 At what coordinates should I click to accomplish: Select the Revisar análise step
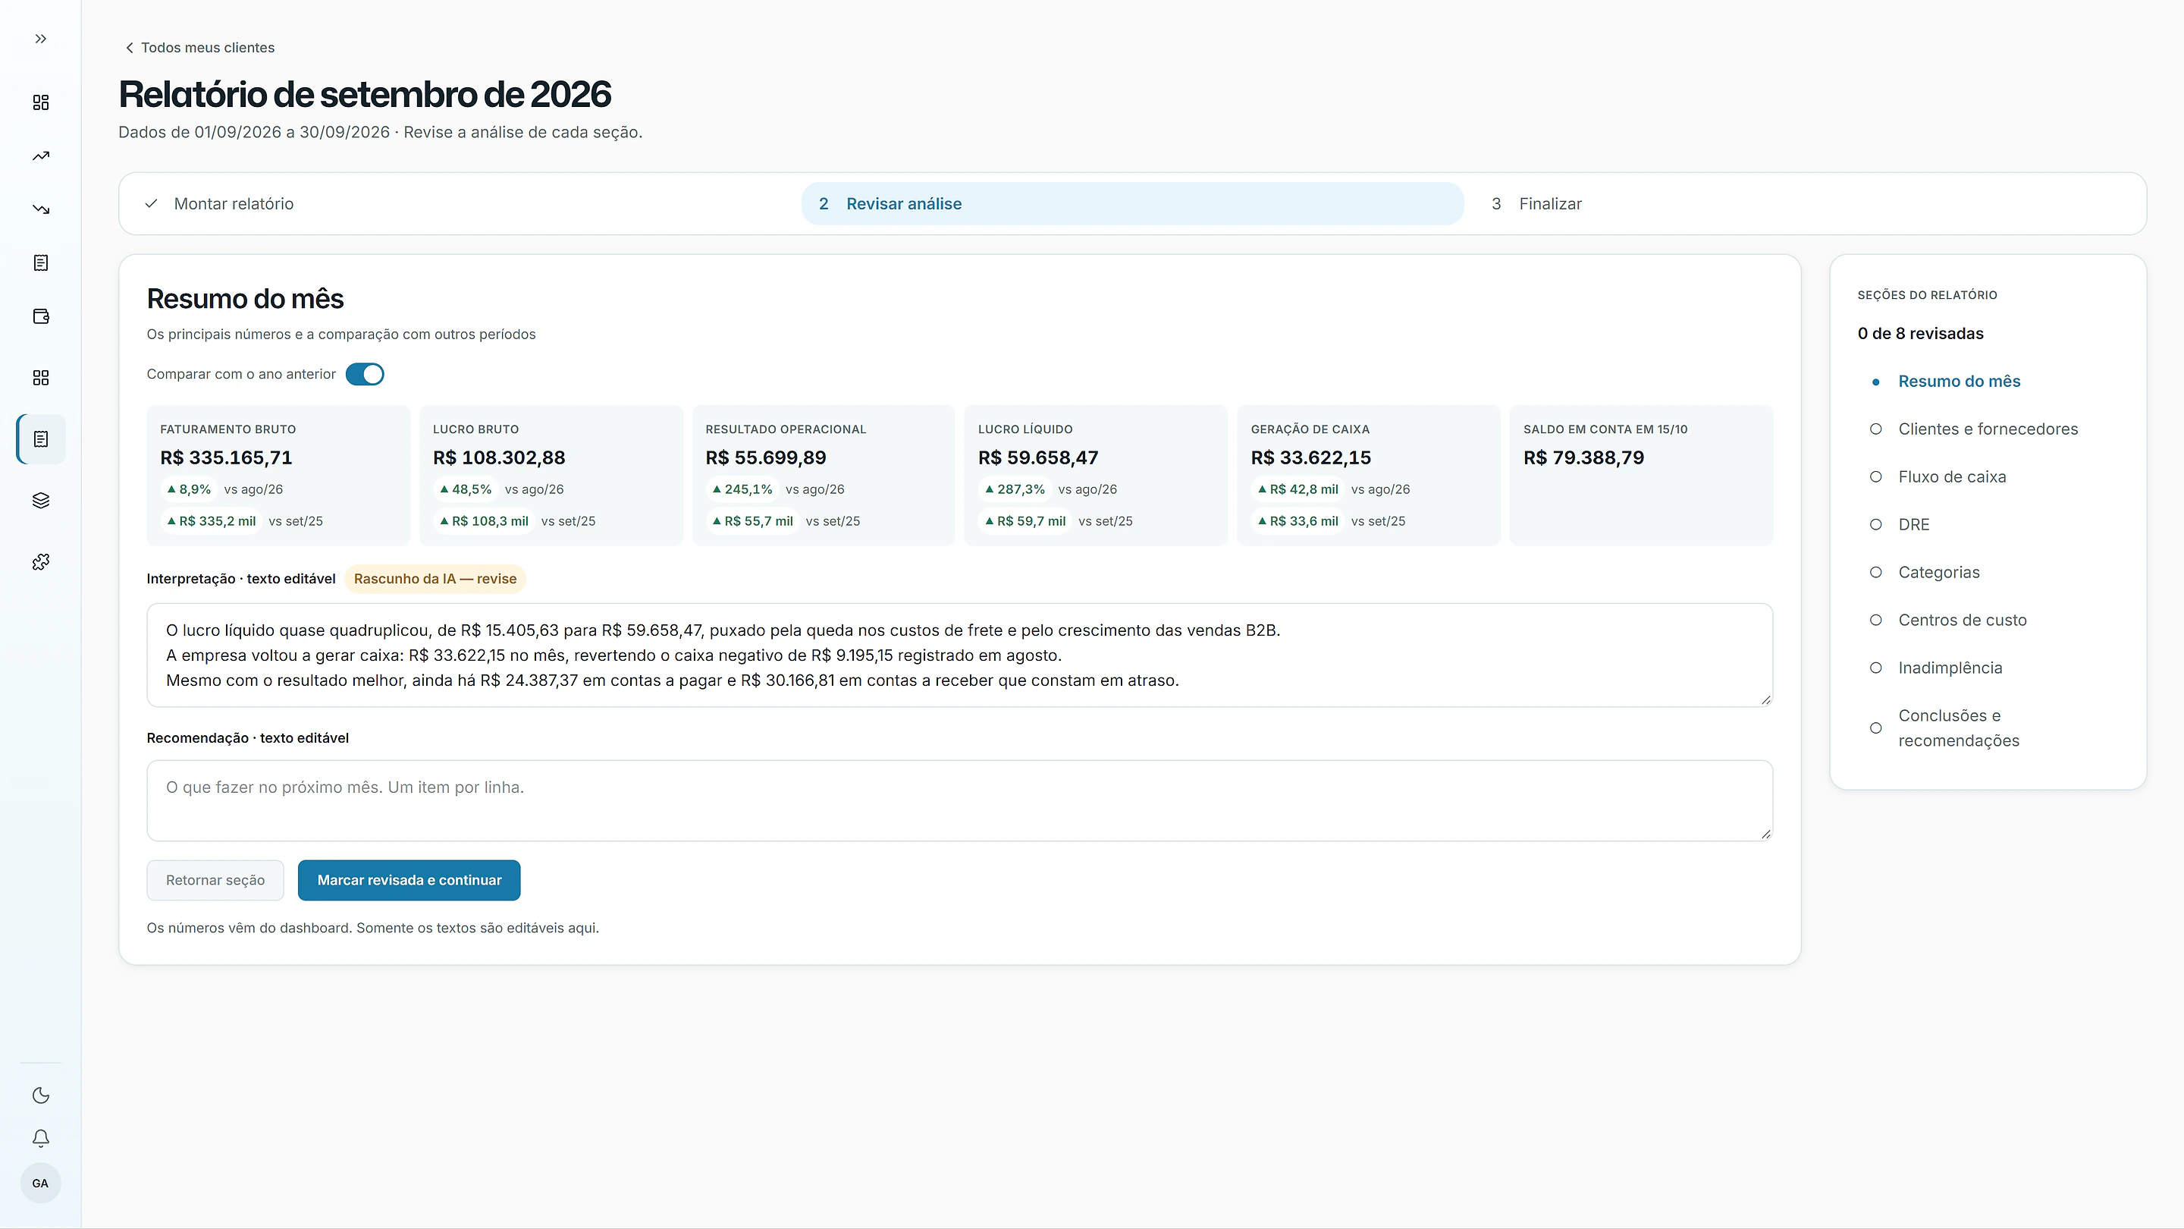[1132, 203]
